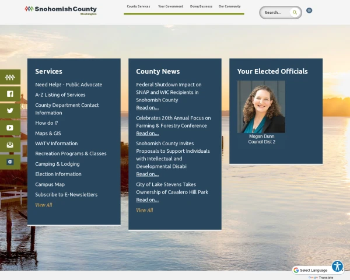
Task: Open Recreation Programs & Classes
Action: pos(71,153)
